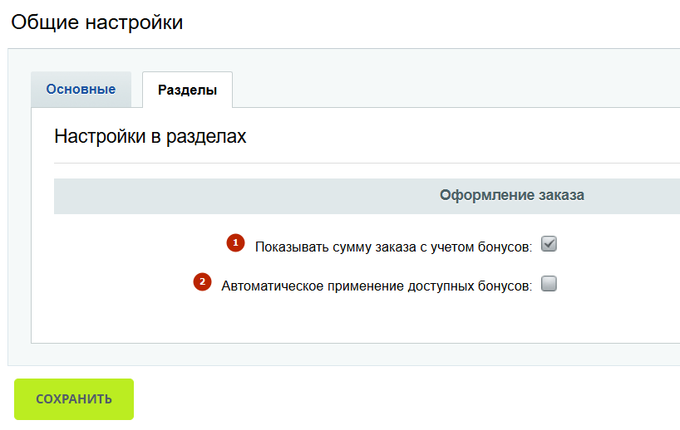The image size is (680, 430).
Task: Click the 'Показывать сумму заказа с учетом бонусов' label
Action: [x=392, y=247]
